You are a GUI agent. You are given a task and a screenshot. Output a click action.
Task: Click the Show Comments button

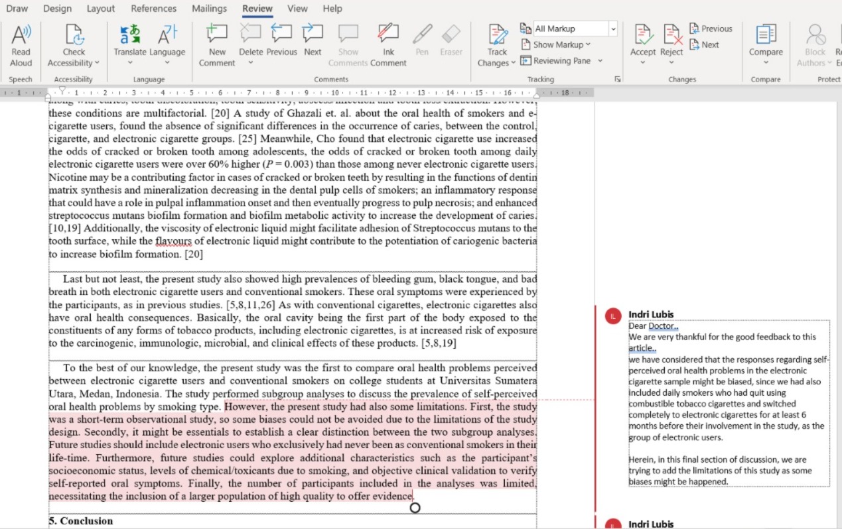point(348,45)
